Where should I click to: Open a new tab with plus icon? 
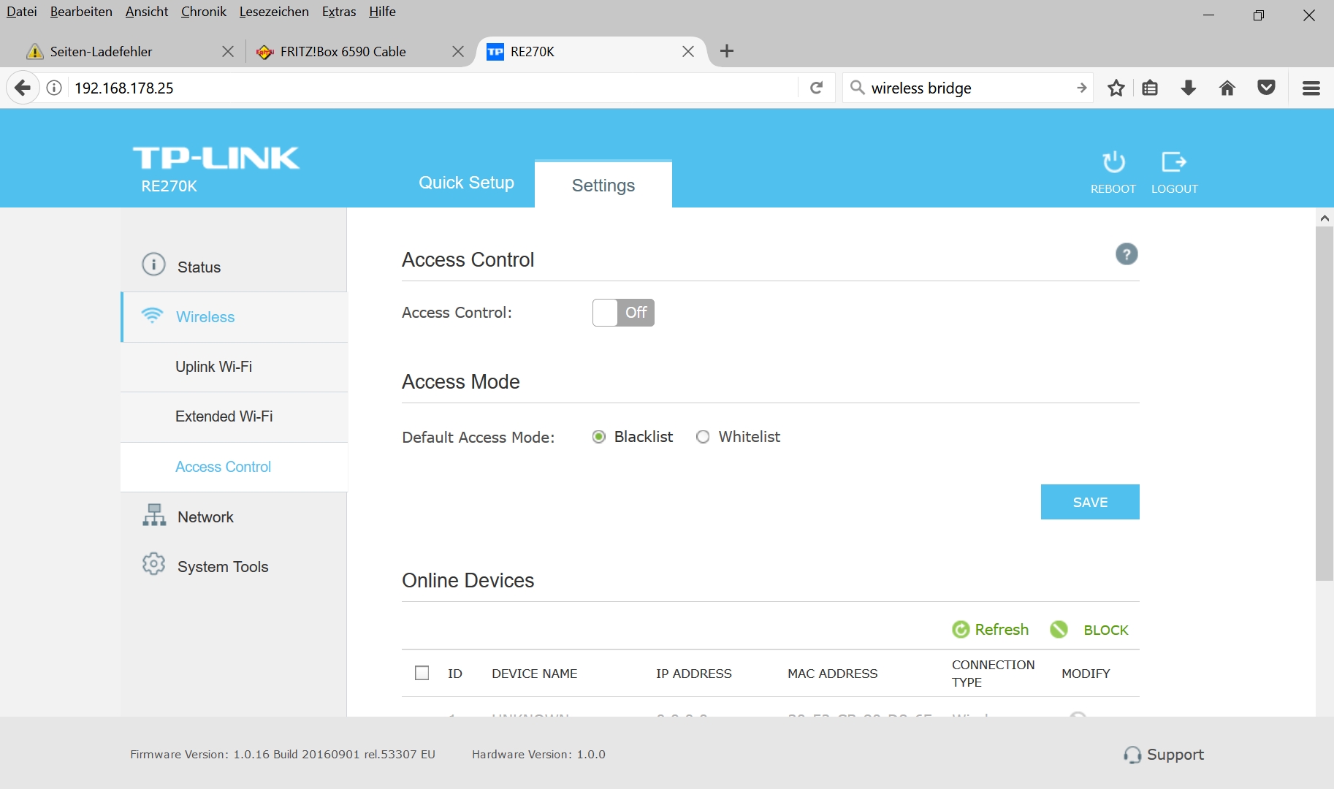click(727, 51)
